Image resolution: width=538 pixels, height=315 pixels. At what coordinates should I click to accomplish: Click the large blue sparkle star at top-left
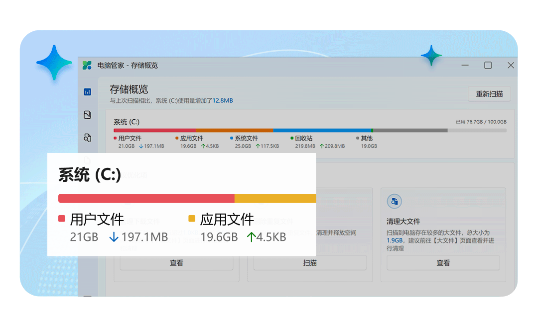[54, 63]
